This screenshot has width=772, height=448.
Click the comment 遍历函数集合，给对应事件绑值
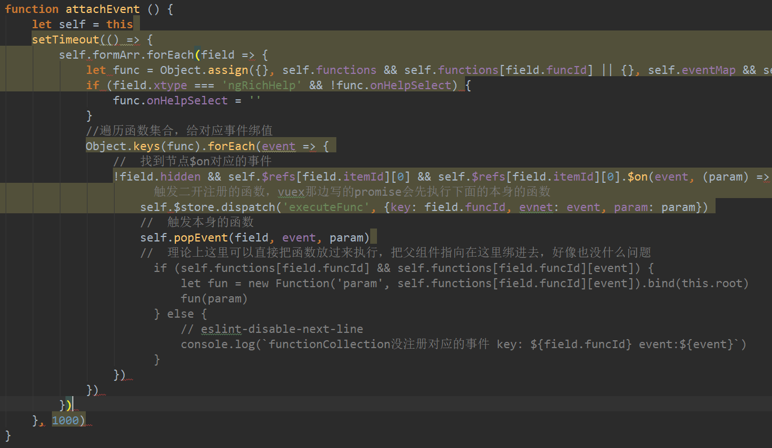179,131
